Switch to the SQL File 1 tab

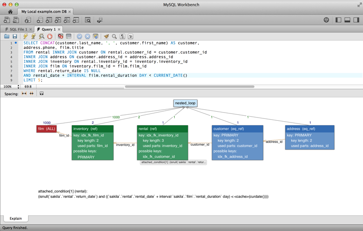tap(16, 29)
